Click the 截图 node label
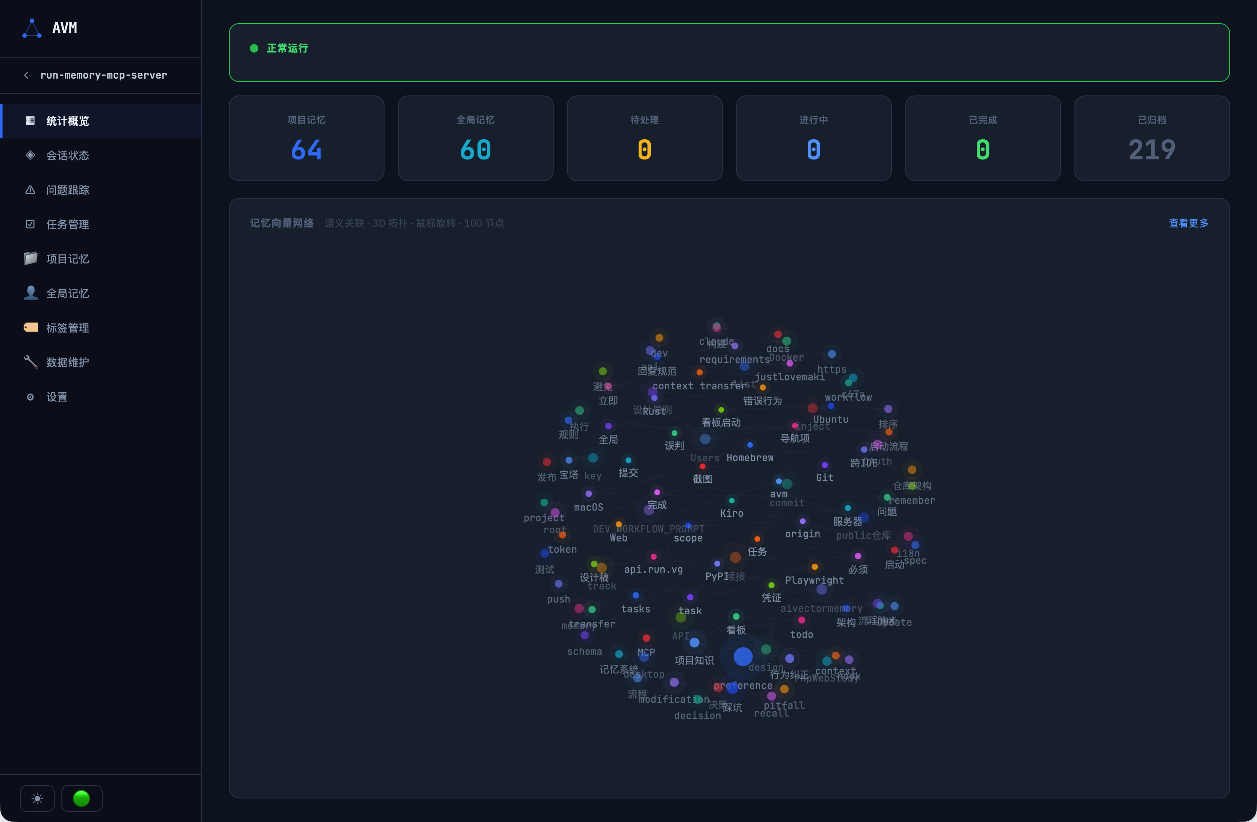 703,479
